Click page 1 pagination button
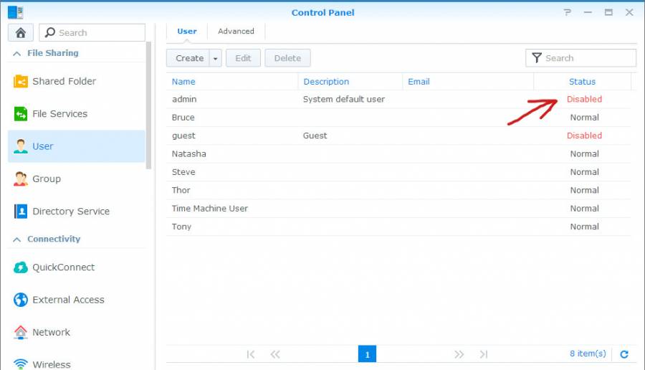Viewport: 645px width, 370px height. click(x=367, y=354)
